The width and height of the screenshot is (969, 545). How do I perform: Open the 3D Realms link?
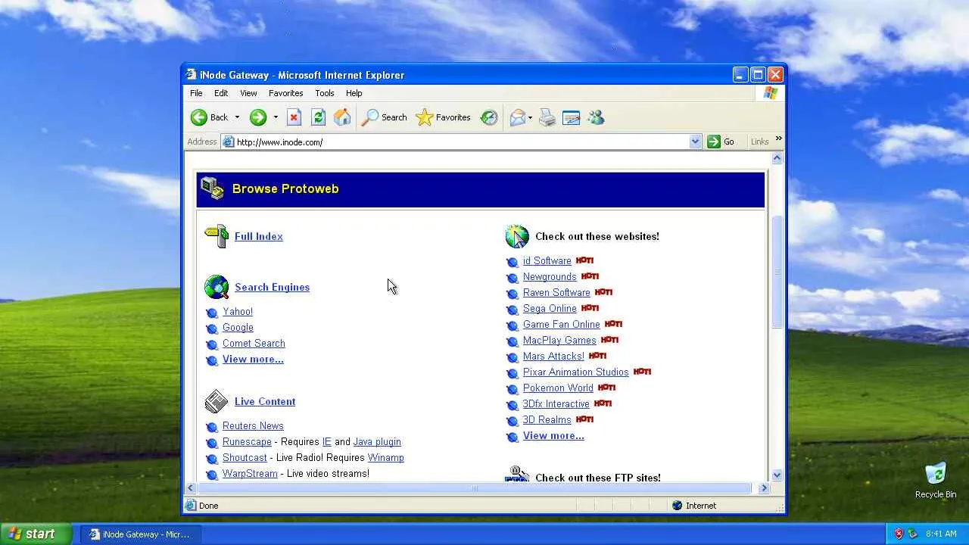point(547,420)
